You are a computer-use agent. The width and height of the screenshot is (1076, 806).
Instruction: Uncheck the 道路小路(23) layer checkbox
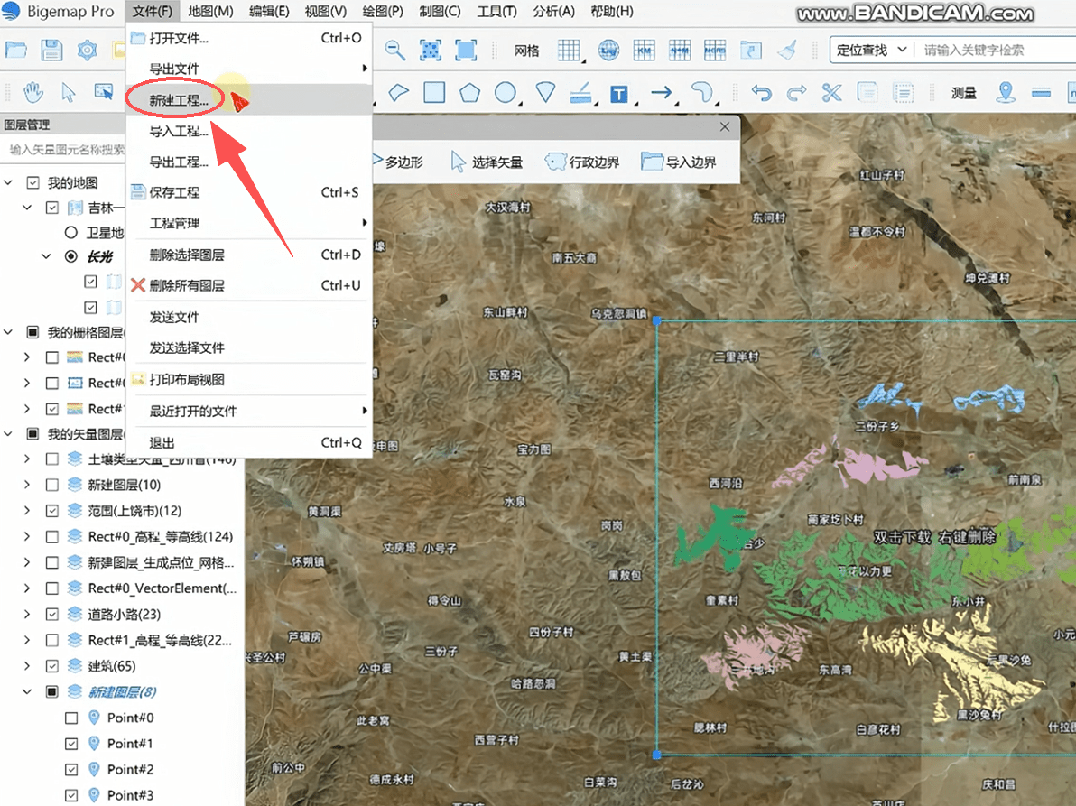click(x=52, y=614)
